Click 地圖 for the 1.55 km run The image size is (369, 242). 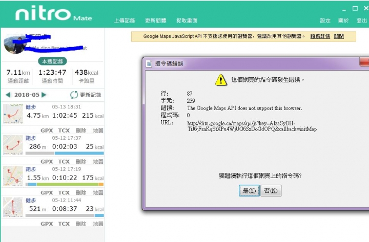98,193
